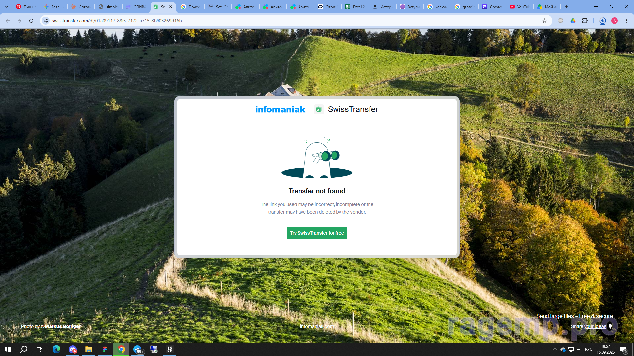The width and height of the screenshot is (634, 356).
Task: Switch to the Pinterest tab
Action: pos(26,7)
